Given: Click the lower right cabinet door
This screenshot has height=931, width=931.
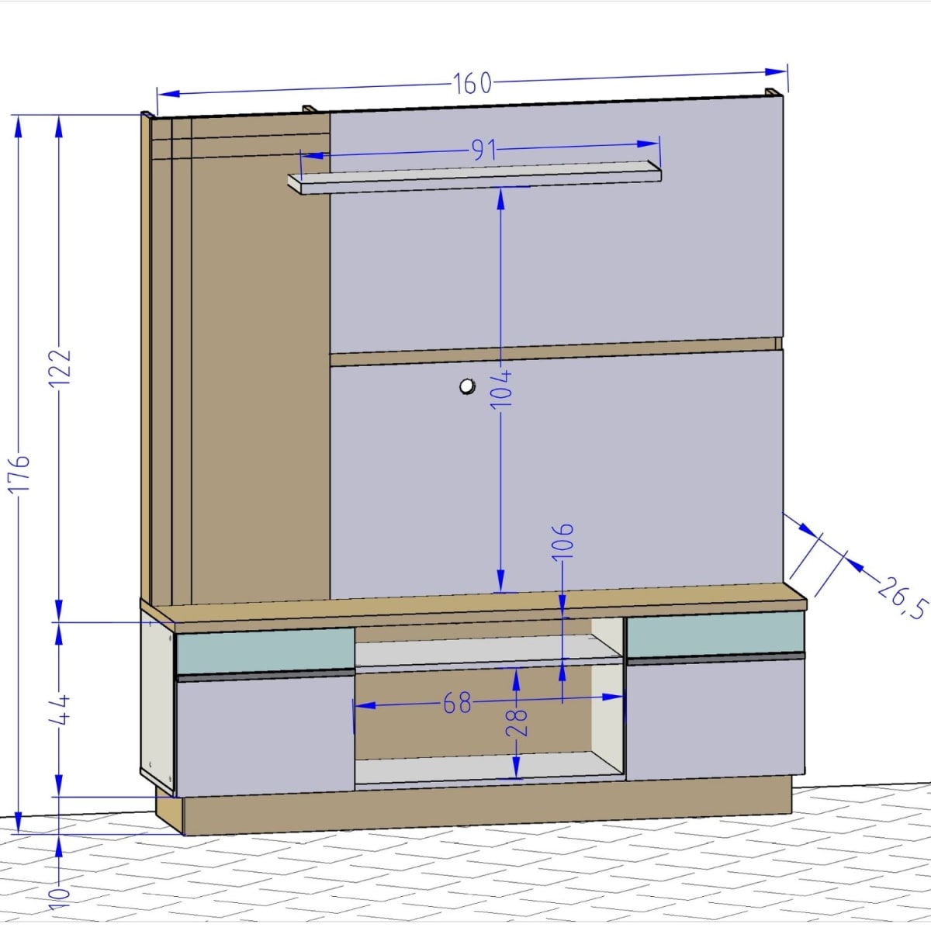Looking at the screenshot, I should pos(715,719).
